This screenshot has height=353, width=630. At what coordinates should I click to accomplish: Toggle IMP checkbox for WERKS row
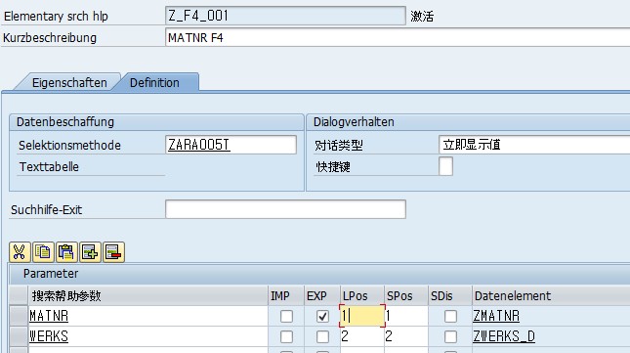[x=286, y=336]
